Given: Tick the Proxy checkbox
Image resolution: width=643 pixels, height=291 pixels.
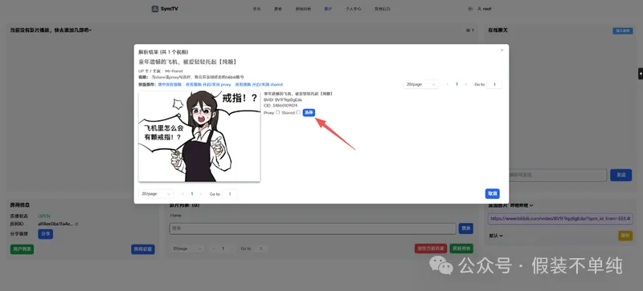Looking at the screenshot, I should tap(278, 112).
